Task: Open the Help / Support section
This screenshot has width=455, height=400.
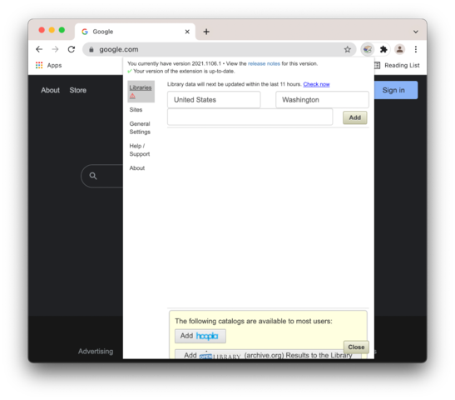Action: click(140, 150)
